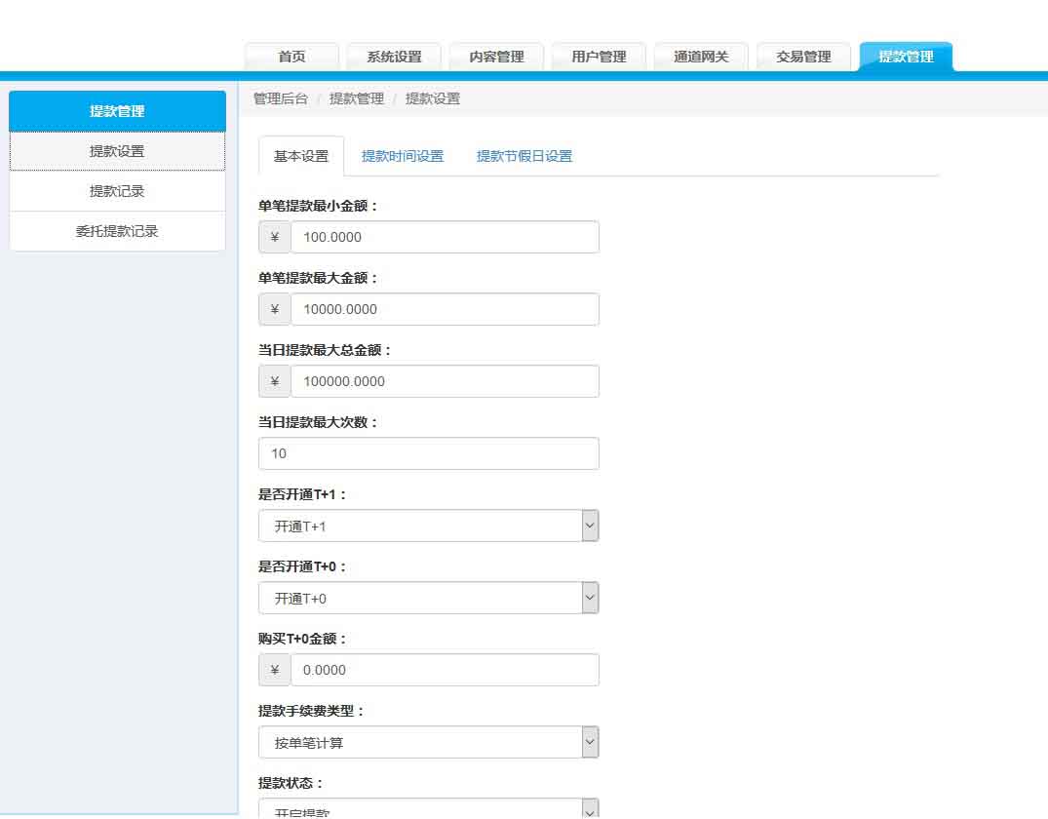Select 提款设置 in the sidebar
This screenshot has height=819, width=1048.
pos(117,151)
